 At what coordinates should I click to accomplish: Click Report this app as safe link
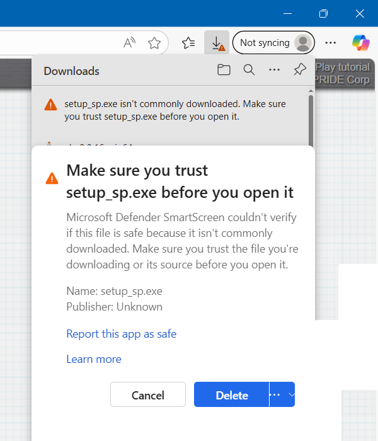121,334
